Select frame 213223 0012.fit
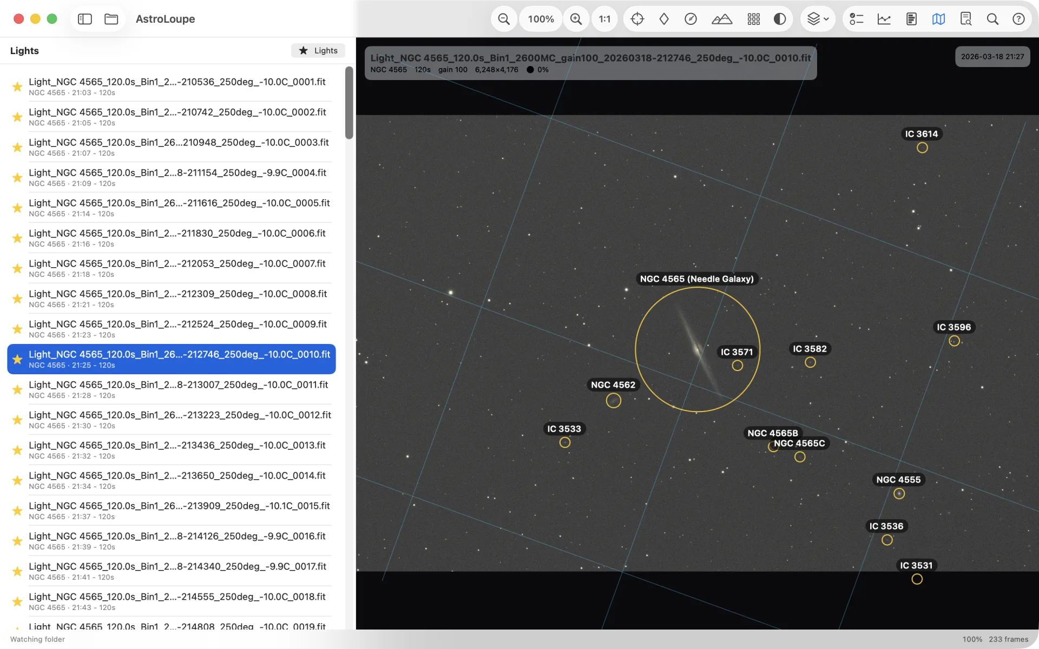1039x649 pixels. tap(171, 420)
